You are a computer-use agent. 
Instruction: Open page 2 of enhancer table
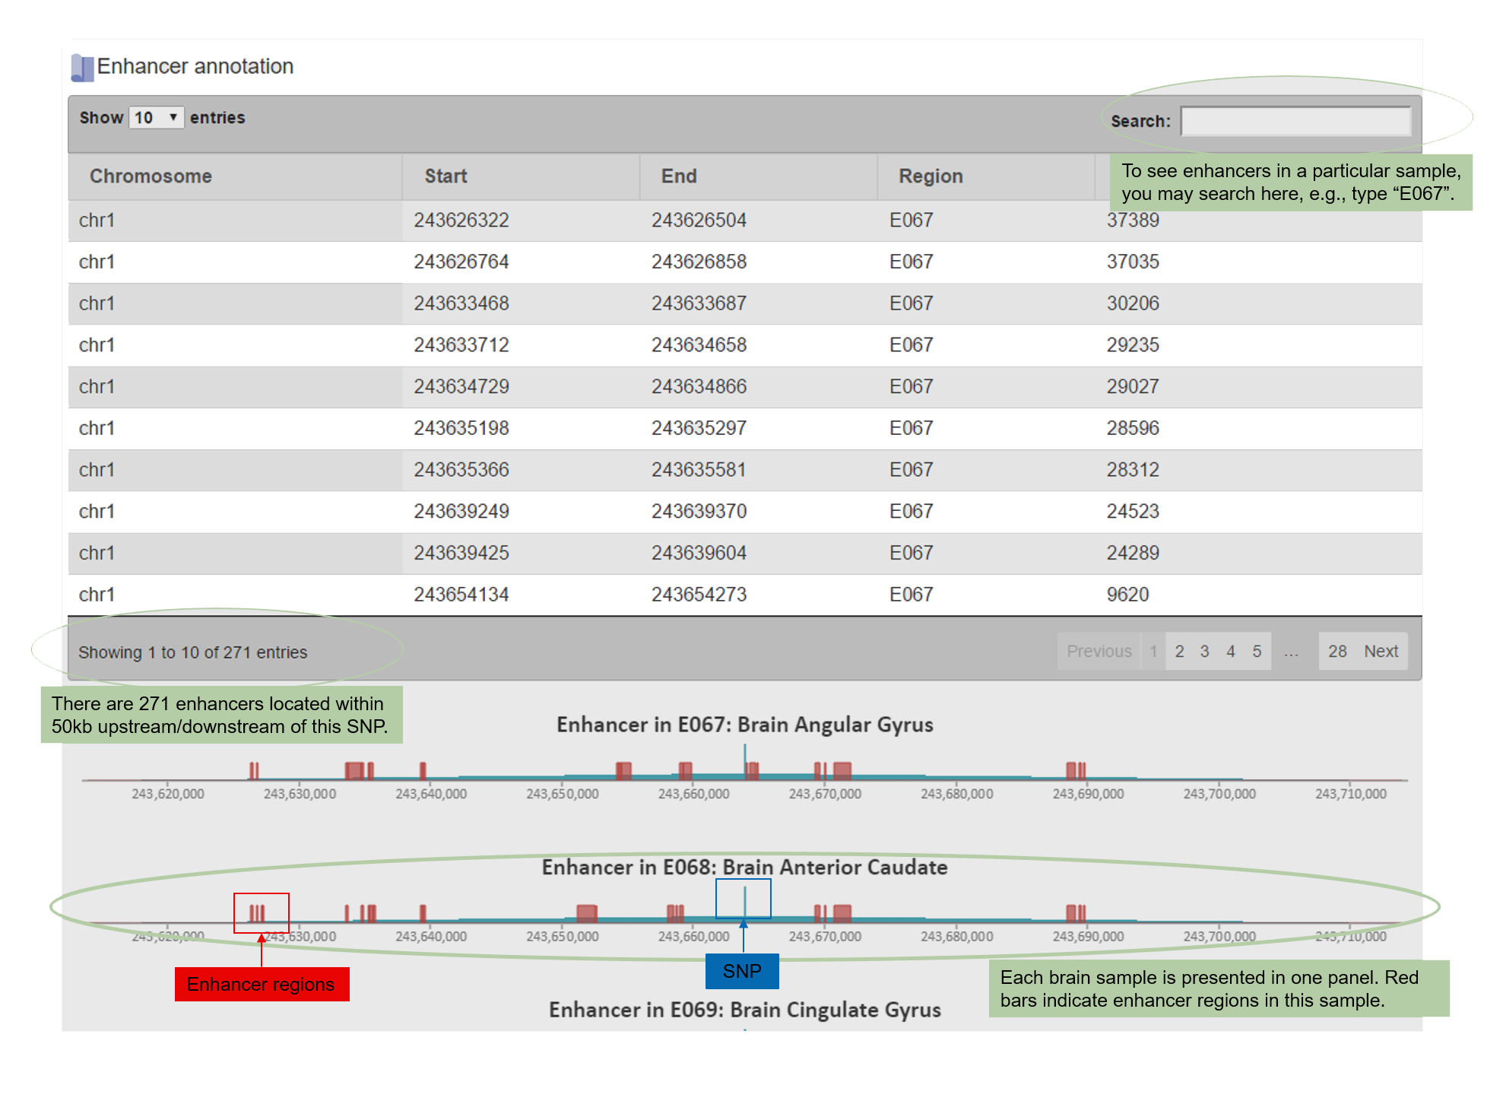[1179, 652]
